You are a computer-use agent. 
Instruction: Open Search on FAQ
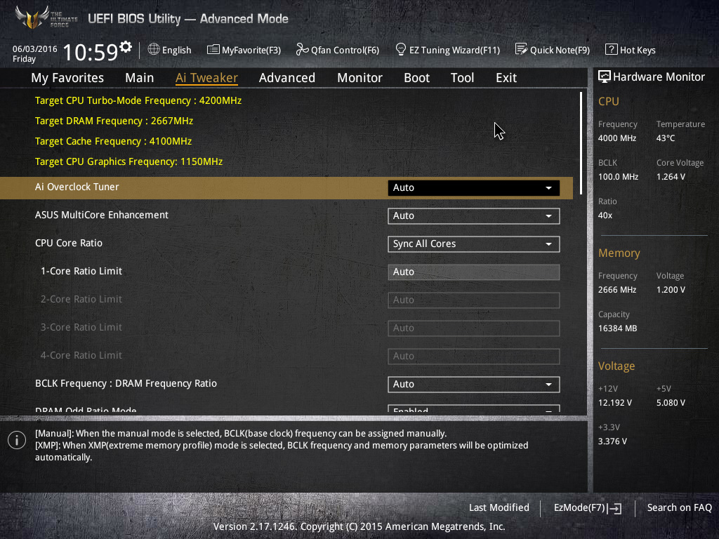pos(679,508)
